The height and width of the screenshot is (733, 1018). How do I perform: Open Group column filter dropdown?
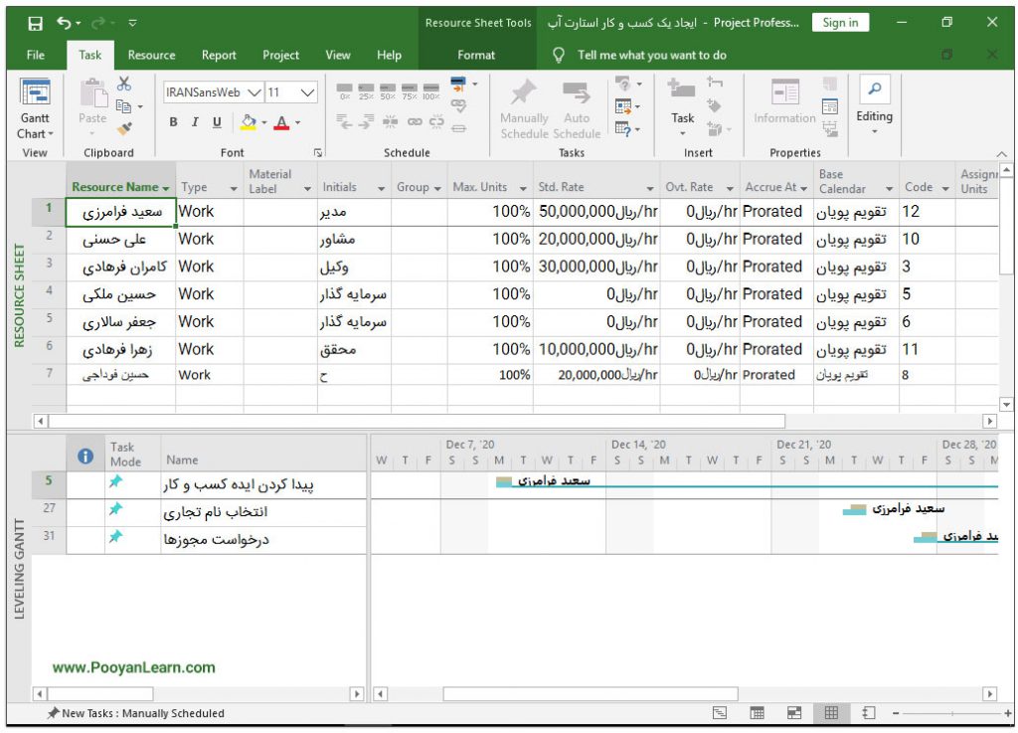(x=437, y=188)
